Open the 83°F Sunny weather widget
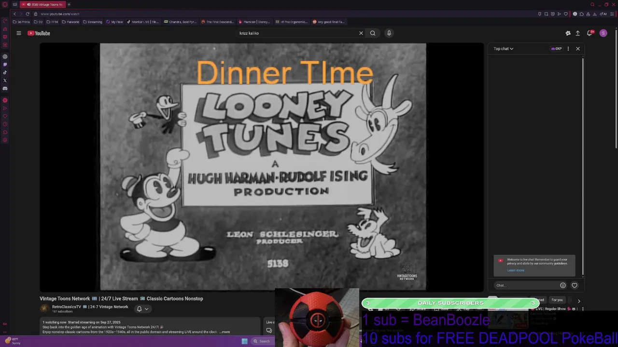The image size is (618, 347). [13, 341]
